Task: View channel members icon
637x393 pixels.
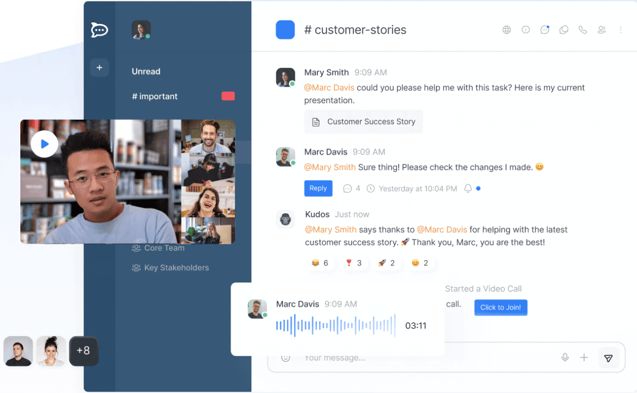Action: 602,30
